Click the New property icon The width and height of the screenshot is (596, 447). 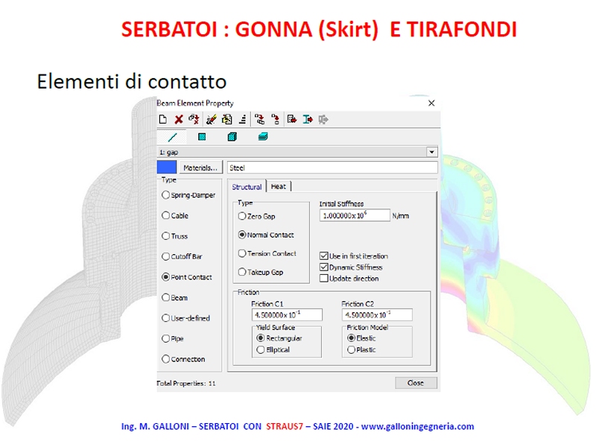click(x=163, y=119)
